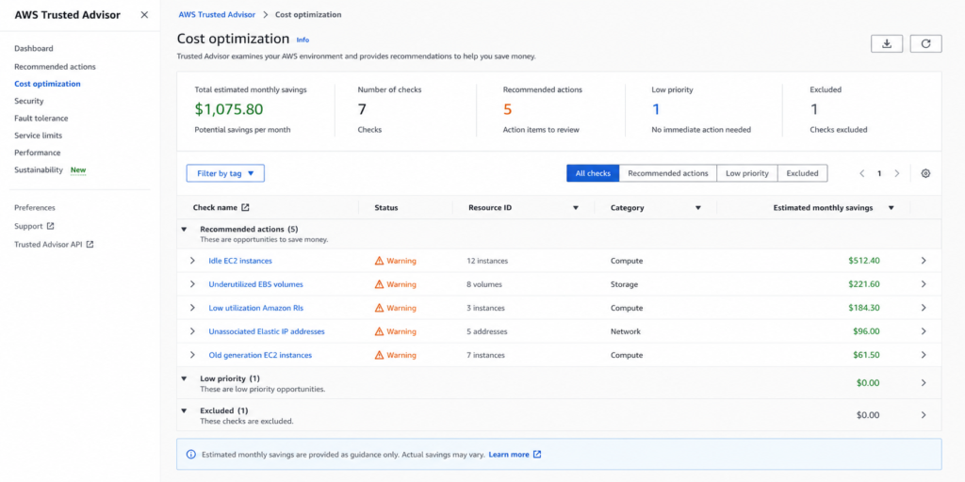The width and height of the screenshot is (965, 482).
Task: Go to next page arrow
Action: point(897,173)
